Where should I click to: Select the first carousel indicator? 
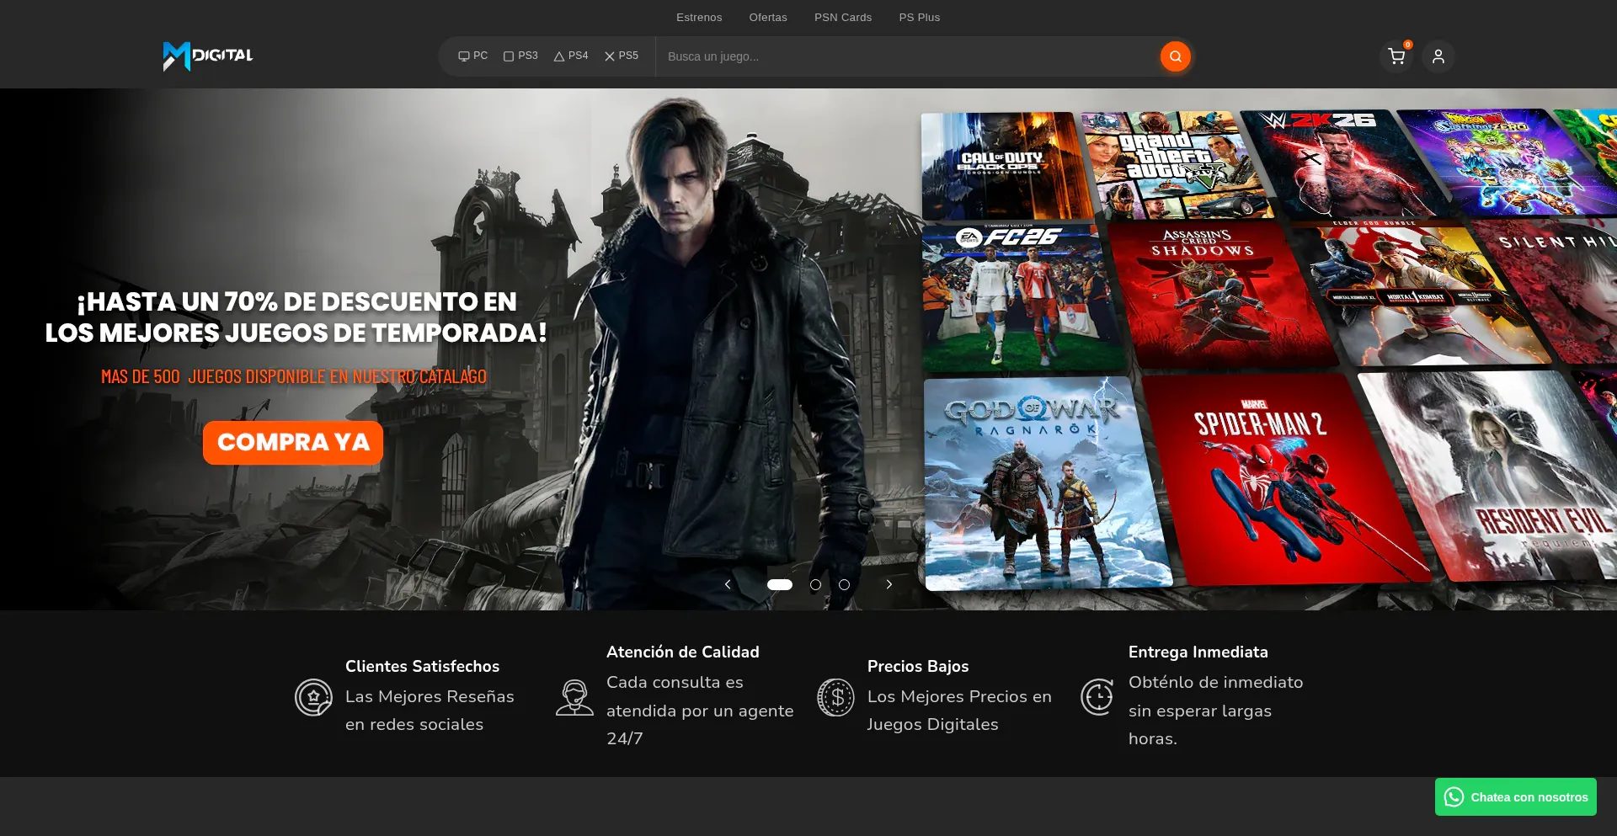coord(780,584)
